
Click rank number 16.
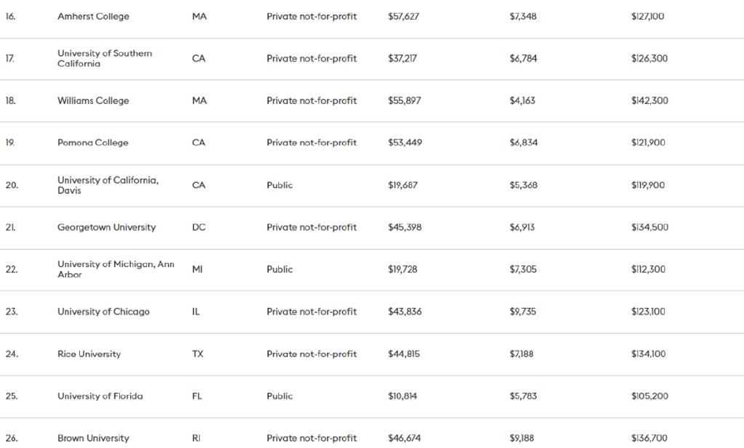(10, 17)
